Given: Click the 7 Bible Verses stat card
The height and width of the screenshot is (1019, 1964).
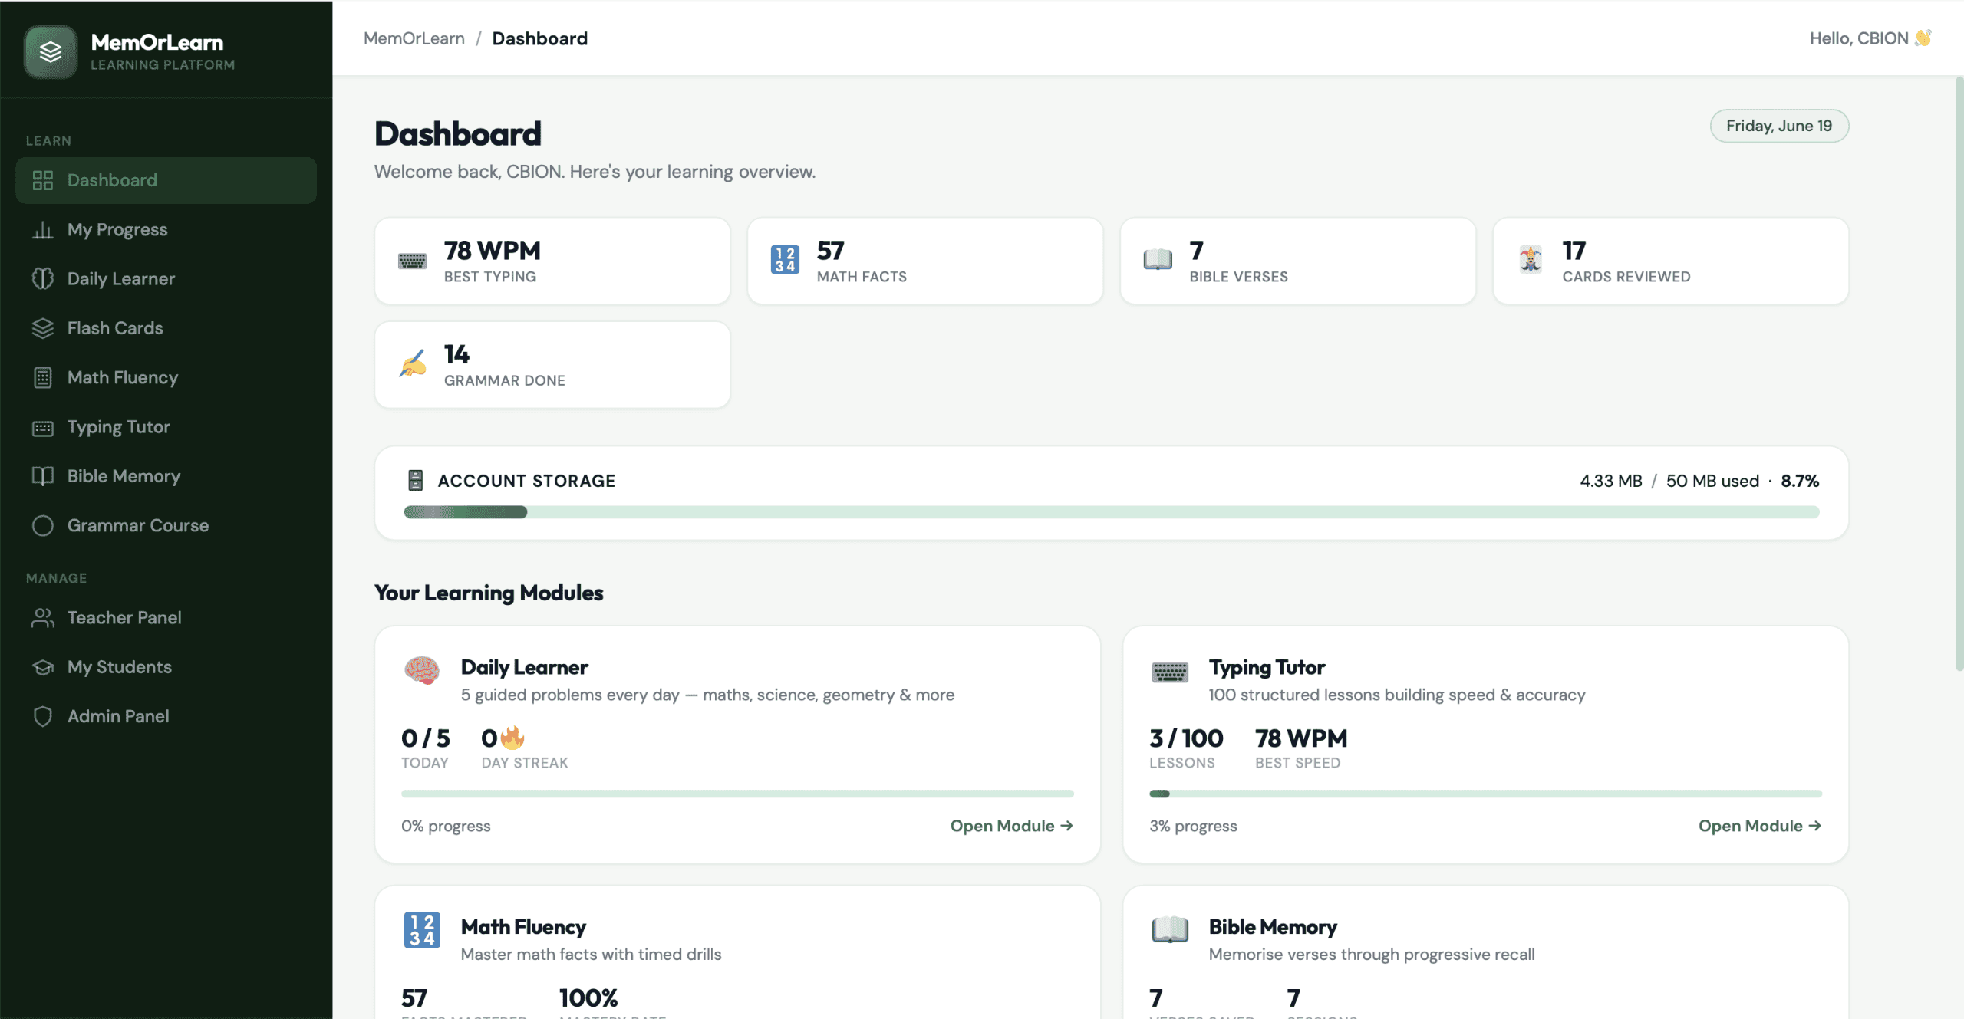Looking at the screenshot, I should [1298, 261].
